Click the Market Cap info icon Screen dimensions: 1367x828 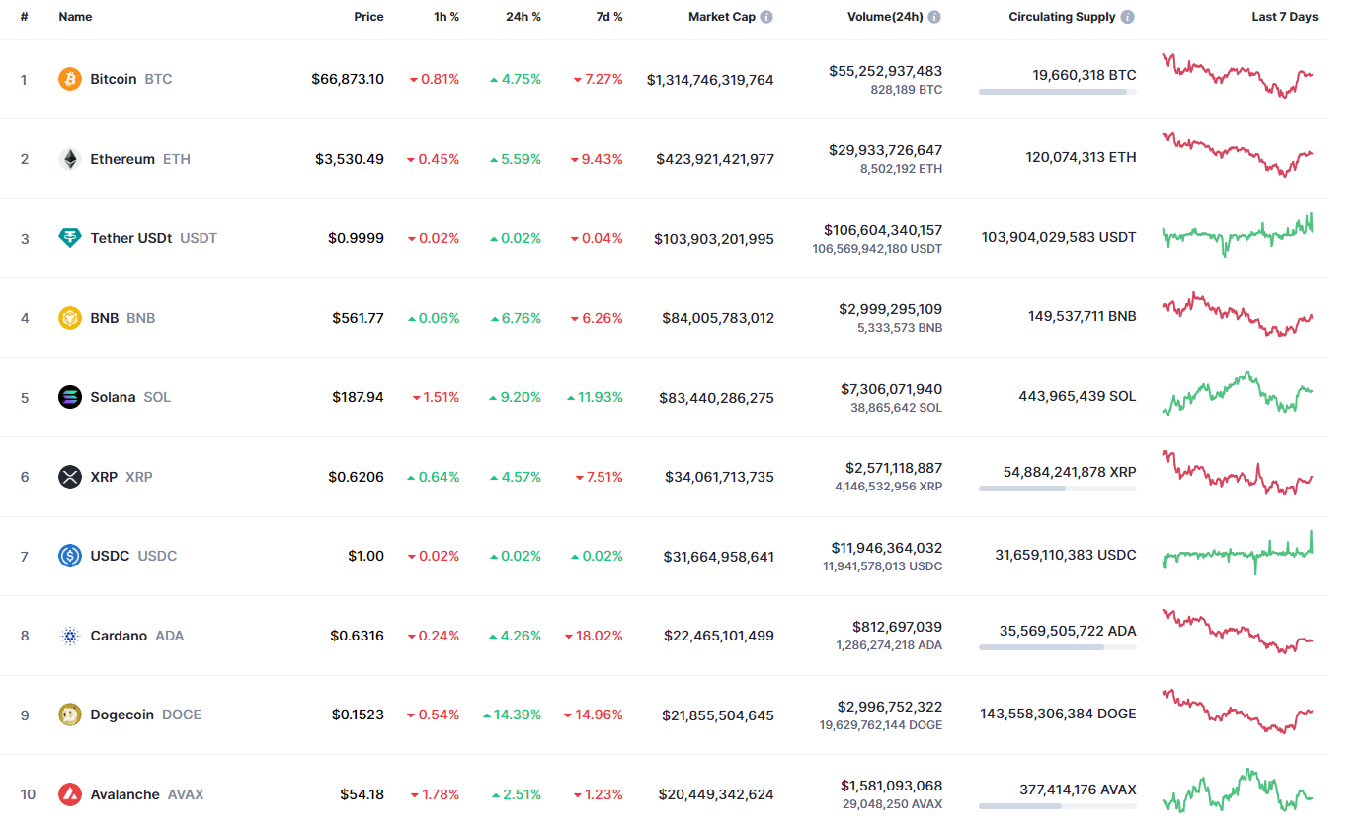click(x=767, y=17)
